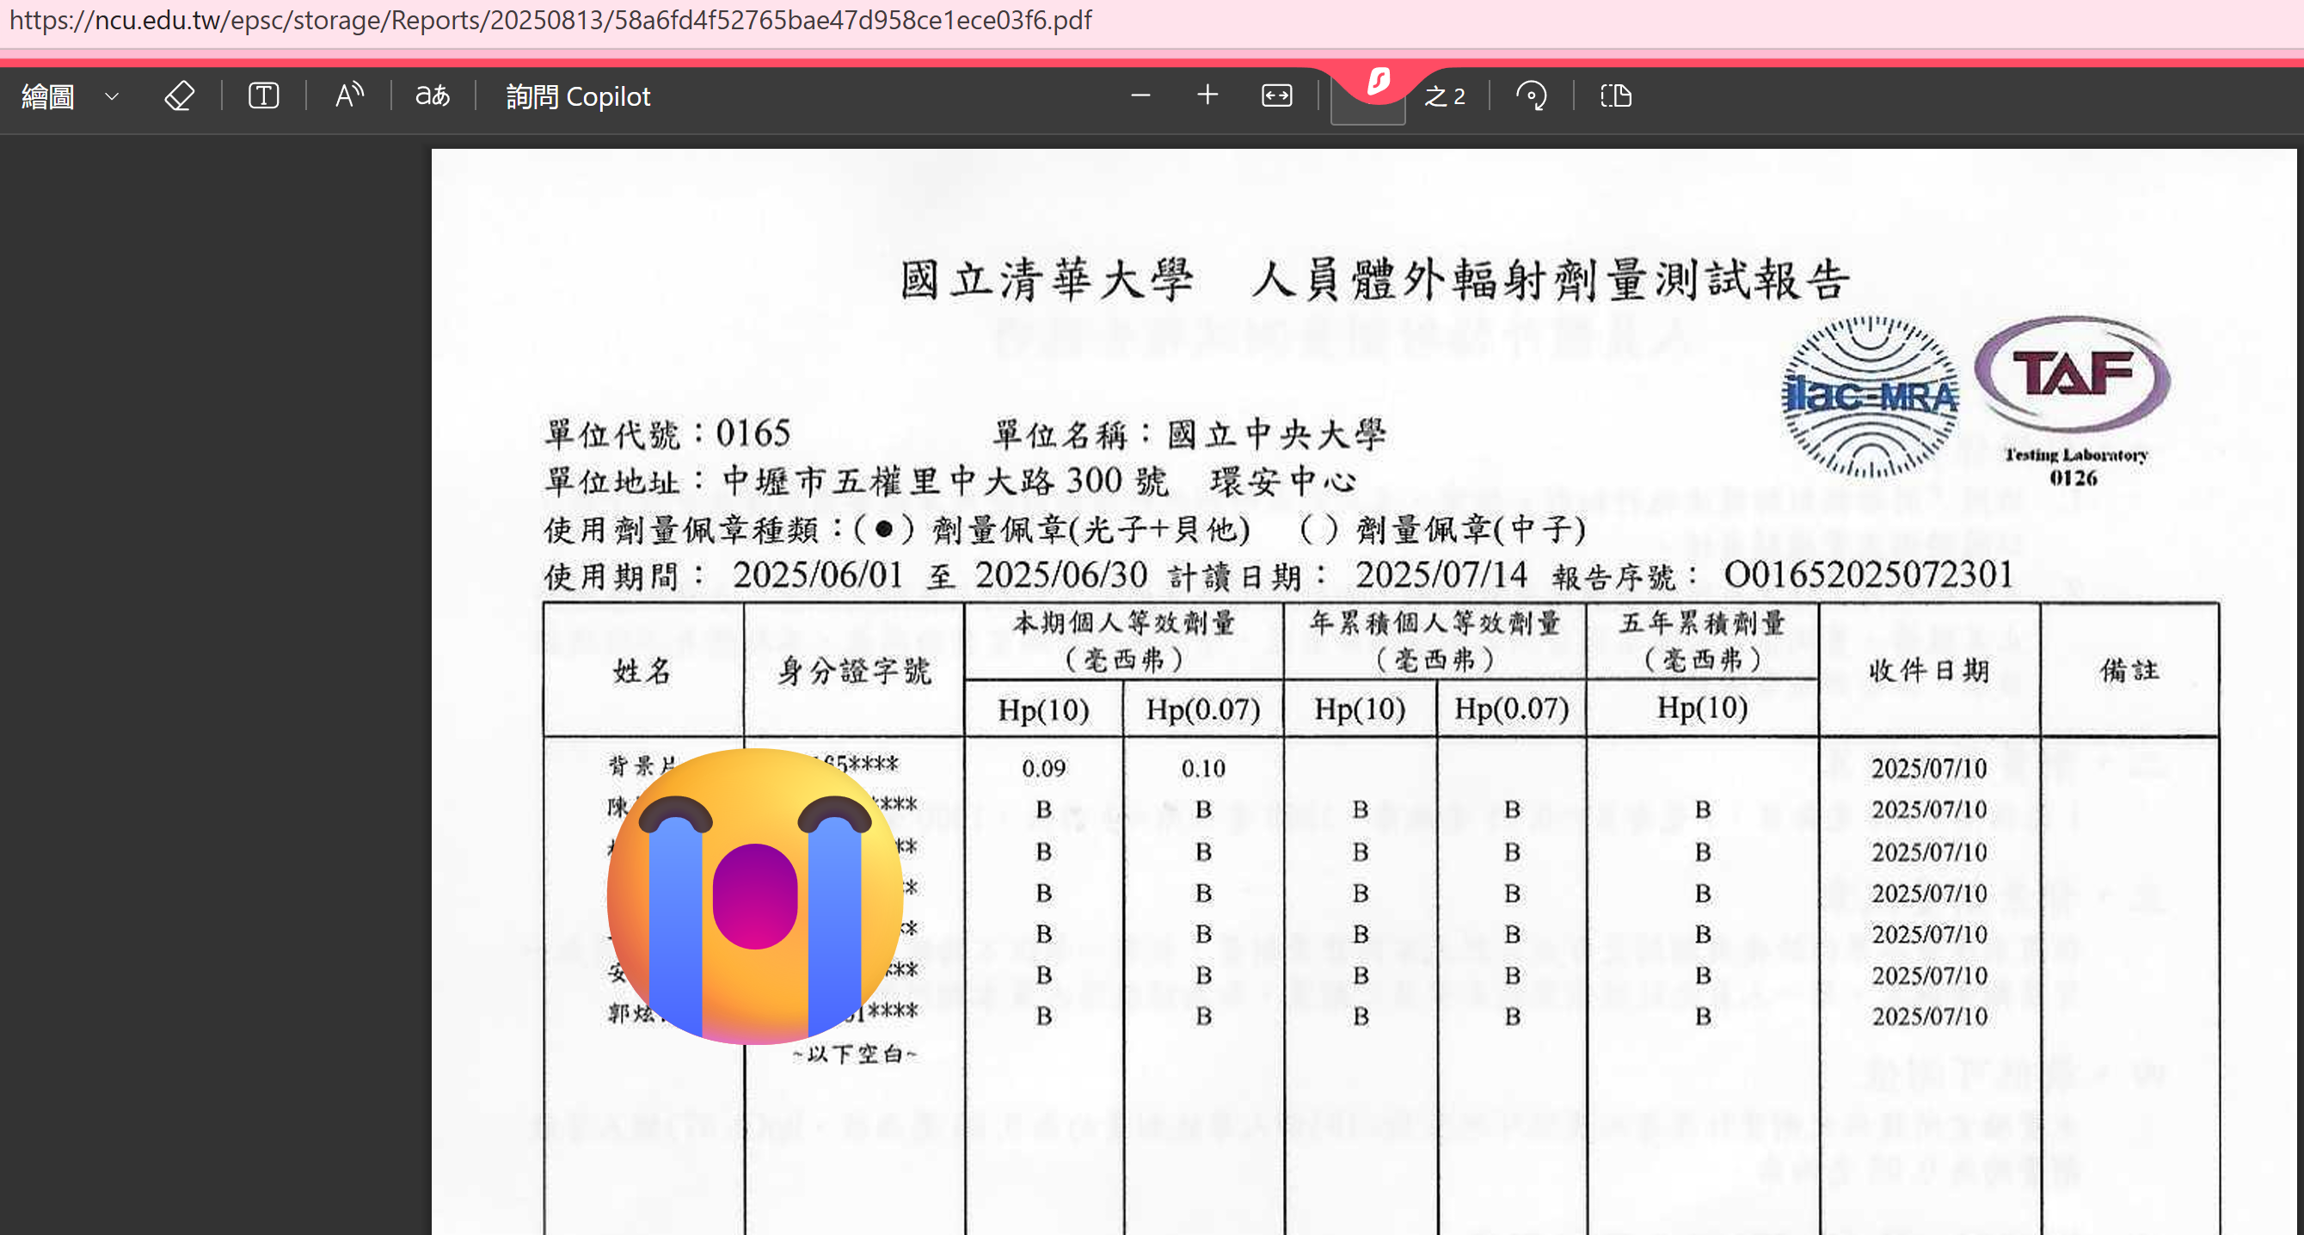Click the 身分證字號 column header

(x=854, y=671)
